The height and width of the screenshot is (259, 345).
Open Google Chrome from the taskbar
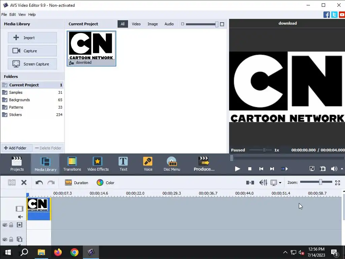coord(74,252)
